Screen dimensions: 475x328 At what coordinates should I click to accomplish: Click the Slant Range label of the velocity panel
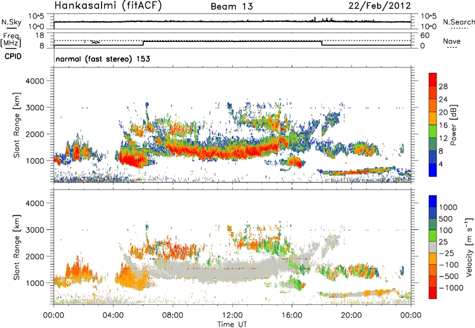(17, 247)
